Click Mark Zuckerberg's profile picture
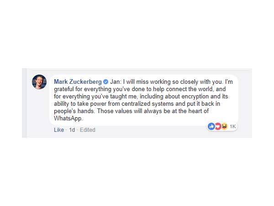Image resolution: width=274 pixels, height=206 pixels. tap(39, 82)
